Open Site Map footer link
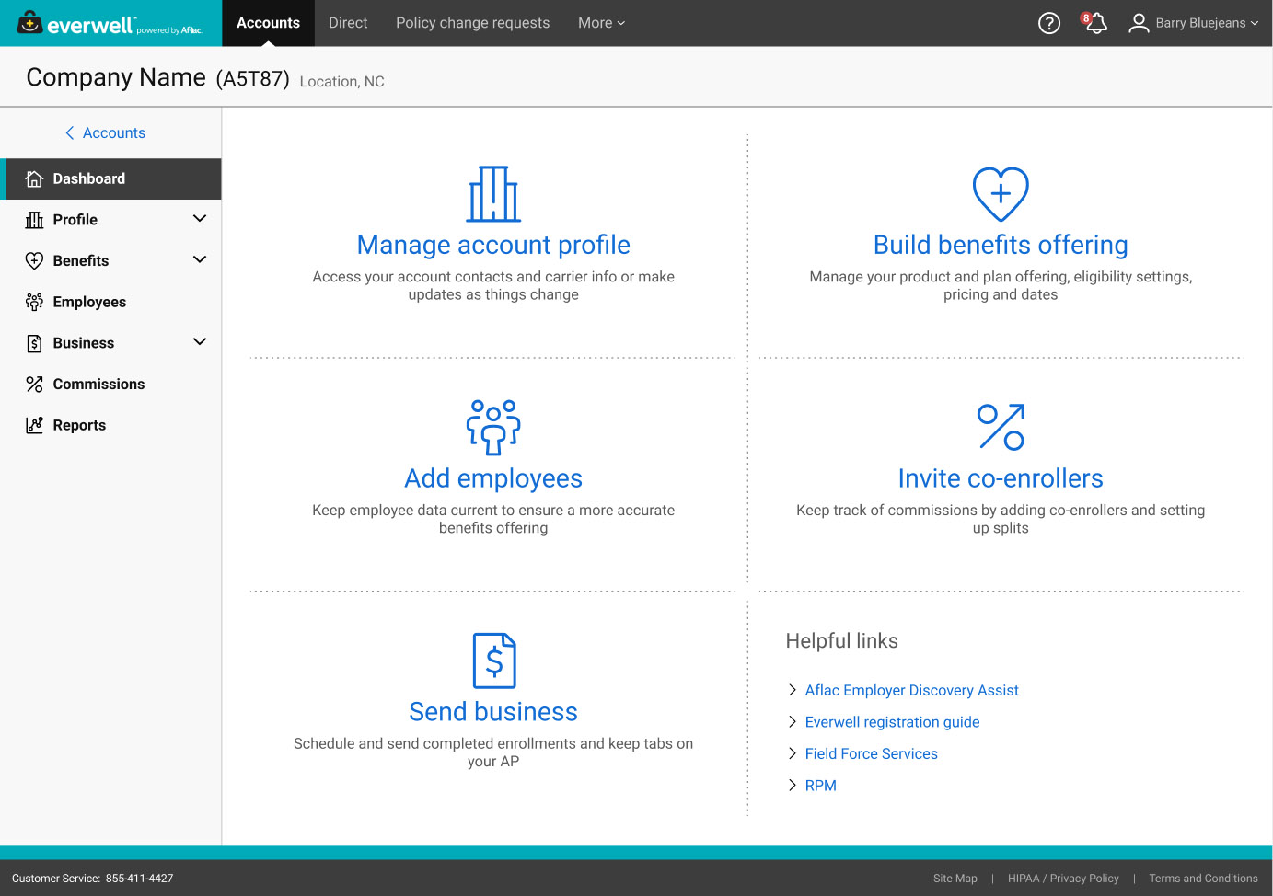The width and height of the screenshot is (1273, 896). coord(955,879)
